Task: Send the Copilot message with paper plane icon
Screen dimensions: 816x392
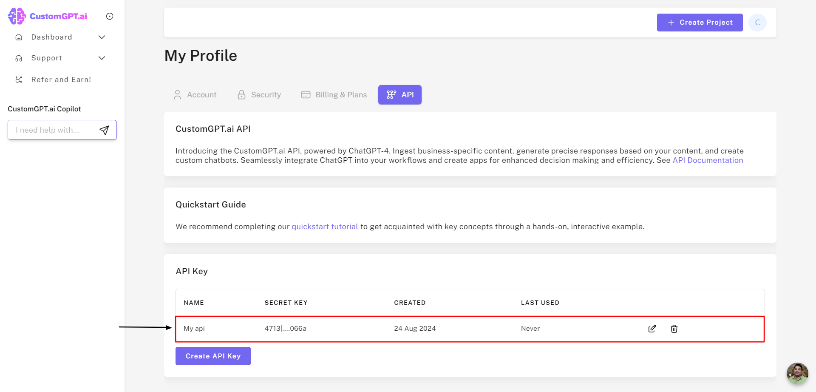Action: [x=104, y=130]
